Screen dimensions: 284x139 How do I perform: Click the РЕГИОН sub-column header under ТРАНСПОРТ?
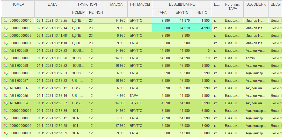[x=96, y=12]
